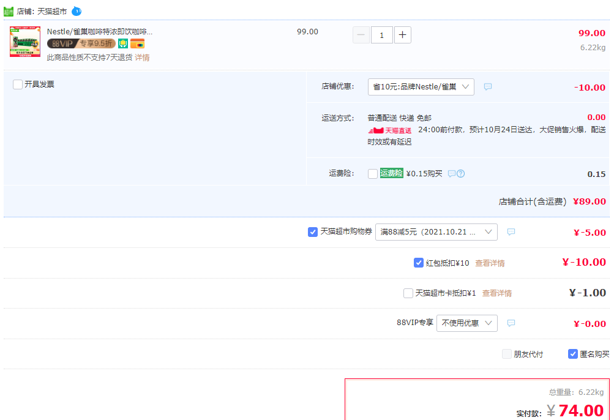The image size is (614, 420).
Task: Click the -10.00 store discount amount
Action: tap(590, 88)
